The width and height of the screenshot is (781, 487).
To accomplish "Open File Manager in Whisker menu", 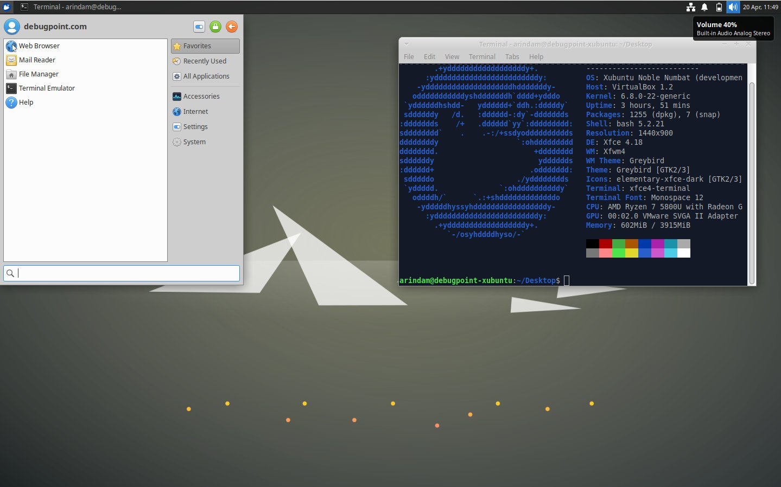I will click(x=39, y=74).
